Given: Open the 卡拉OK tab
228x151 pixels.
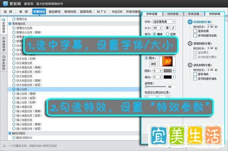Looking at the screenshot, I should pos(117,12).
